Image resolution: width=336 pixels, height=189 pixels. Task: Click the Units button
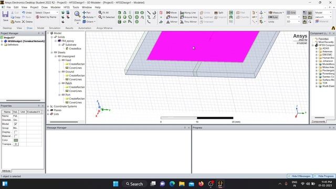[271, 22]
